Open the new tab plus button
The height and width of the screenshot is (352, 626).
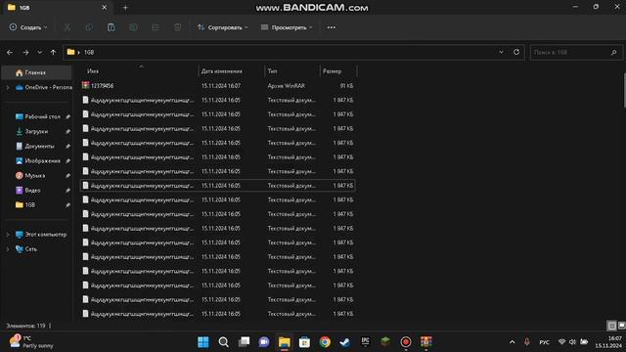point(125,8)
